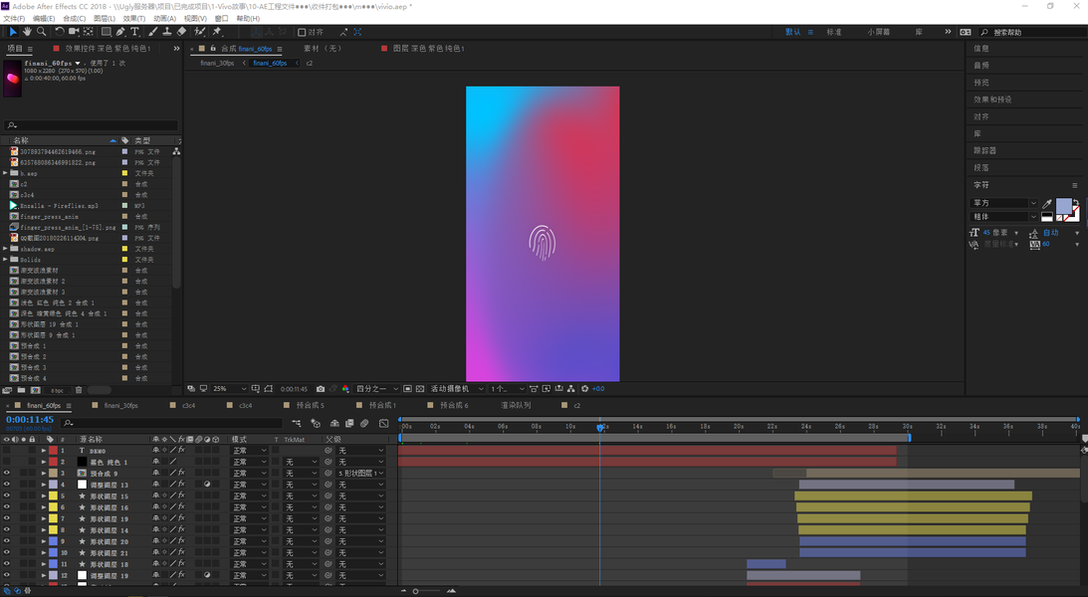Select the Eraser tool

click(182, 32)
